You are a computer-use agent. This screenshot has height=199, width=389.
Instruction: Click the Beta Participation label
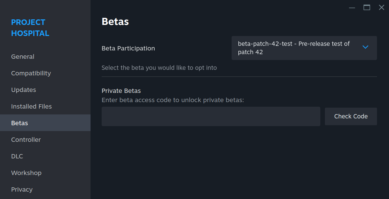click(128, 48)
